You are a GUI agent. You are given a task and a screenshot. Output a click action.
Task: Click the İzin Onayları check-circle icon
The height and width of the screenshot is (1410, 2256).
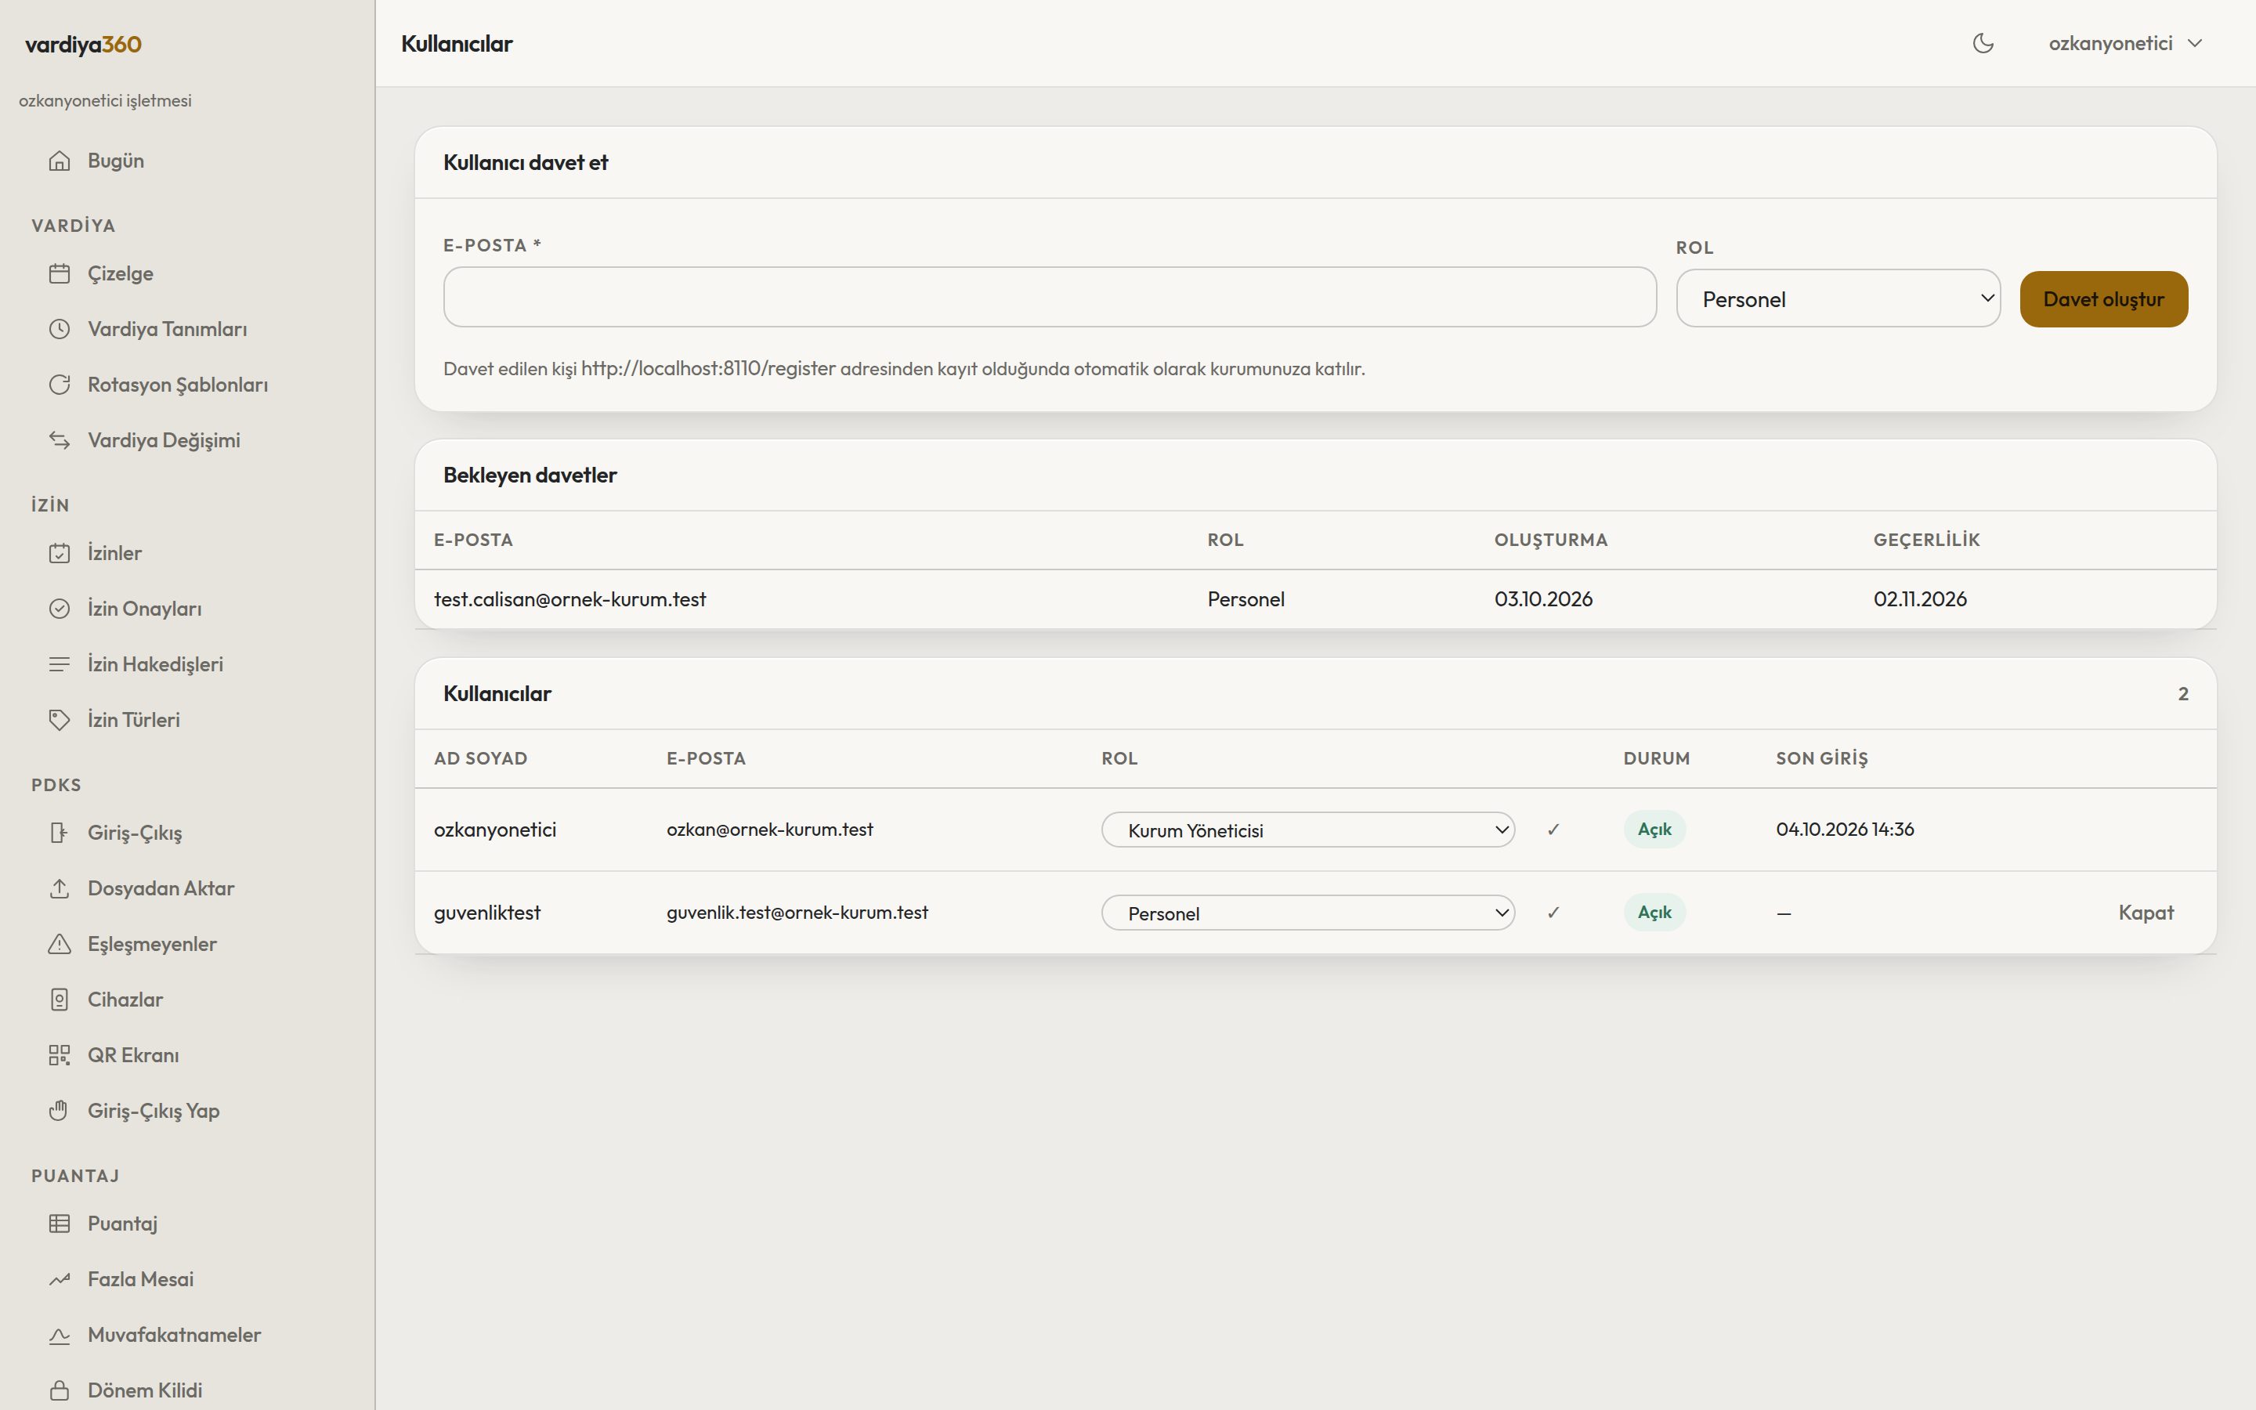coord(60,609)
